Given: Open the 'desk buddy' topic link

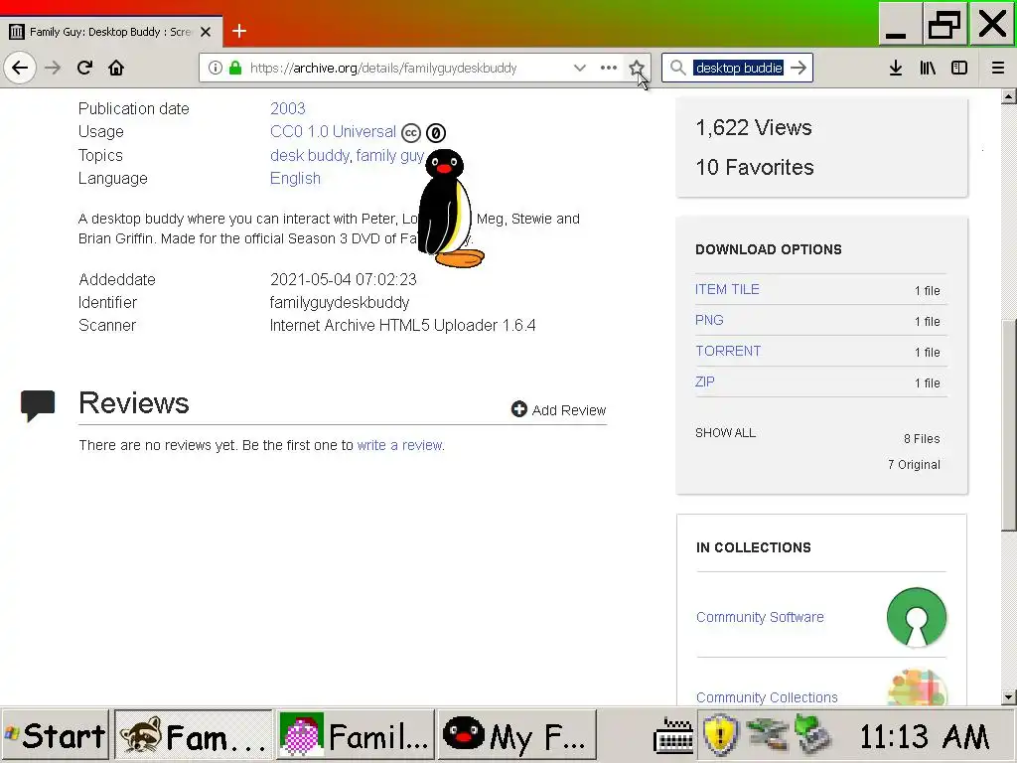Looking at the screenshot, I should point(310,155).
